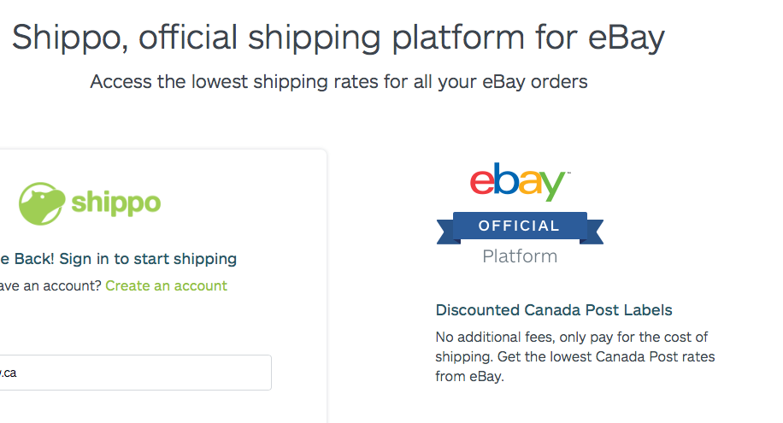Click the 'No additional fees' paragraph line
The width and height of the screenshot is (783, 423).
click(x=571, y=337)
